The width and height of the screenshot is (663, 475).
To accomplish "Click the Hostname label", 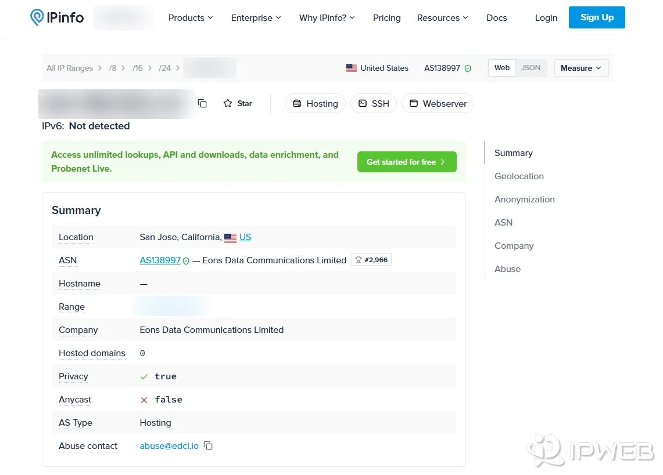I will click(80, 283).
